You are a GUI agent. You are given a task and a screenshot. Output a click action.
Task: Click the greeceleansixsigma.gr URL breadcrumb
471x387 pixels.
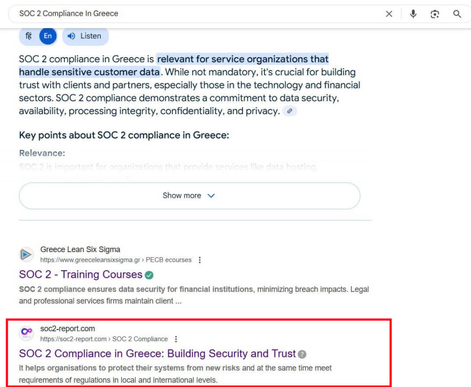coord(116,260)
